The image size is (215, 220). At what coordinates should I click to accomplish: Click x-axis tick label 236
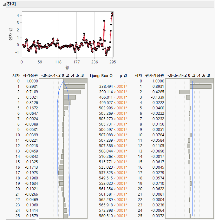click(94, 62)
